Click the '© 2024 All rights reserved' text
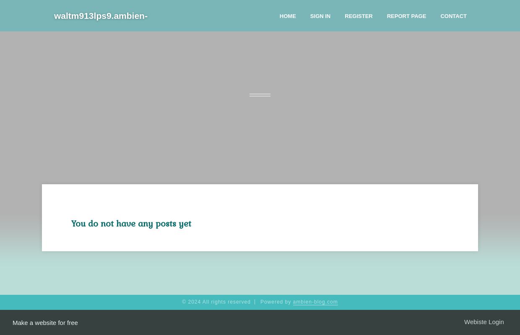The image size is (520, 335). pyautogui.click(x=216, y=302)
